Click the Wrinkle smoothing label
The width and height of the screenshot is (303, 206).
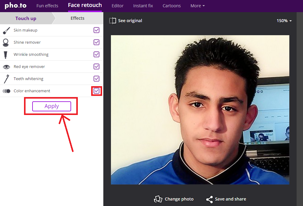click(x=31, y=55)
